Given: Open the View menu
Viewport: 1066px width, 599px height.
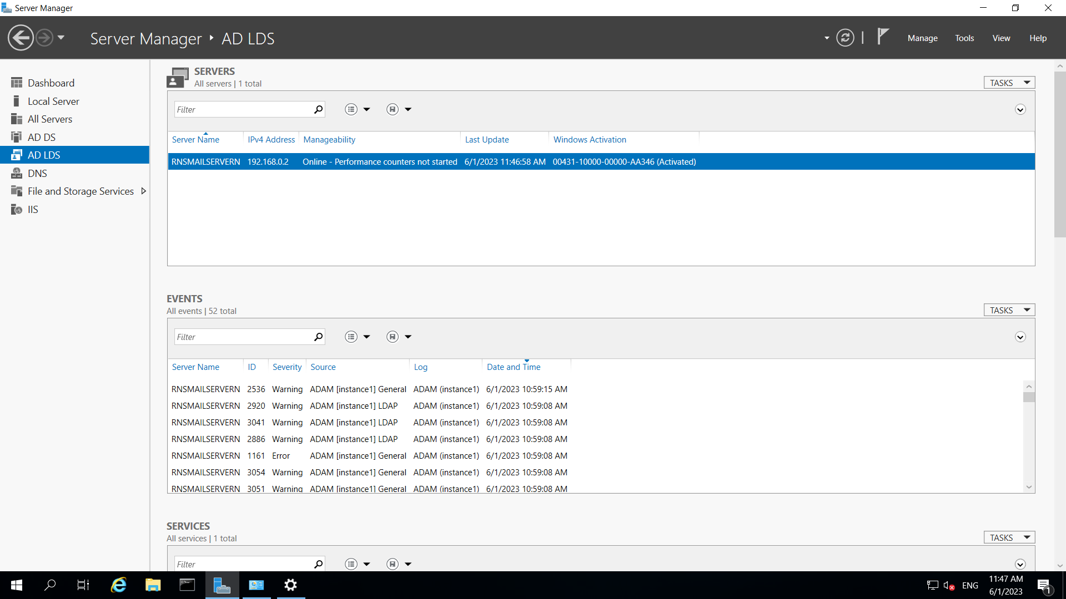Looking at the screenshot, I should coord(1001,38).
